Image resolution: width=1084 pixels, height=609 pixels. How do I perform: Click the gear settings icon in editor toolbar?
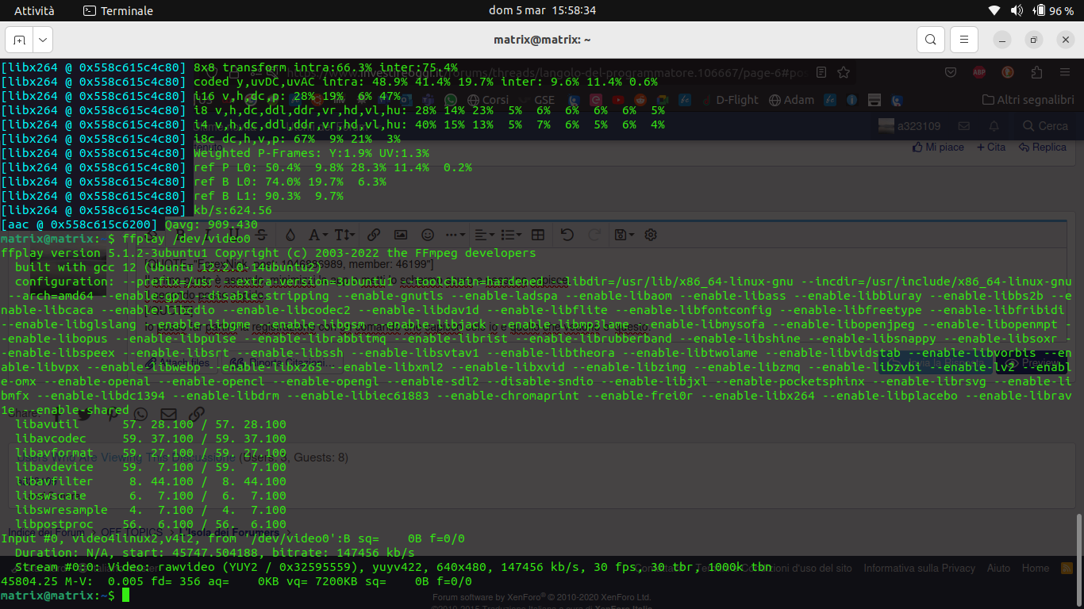(651, 235)
